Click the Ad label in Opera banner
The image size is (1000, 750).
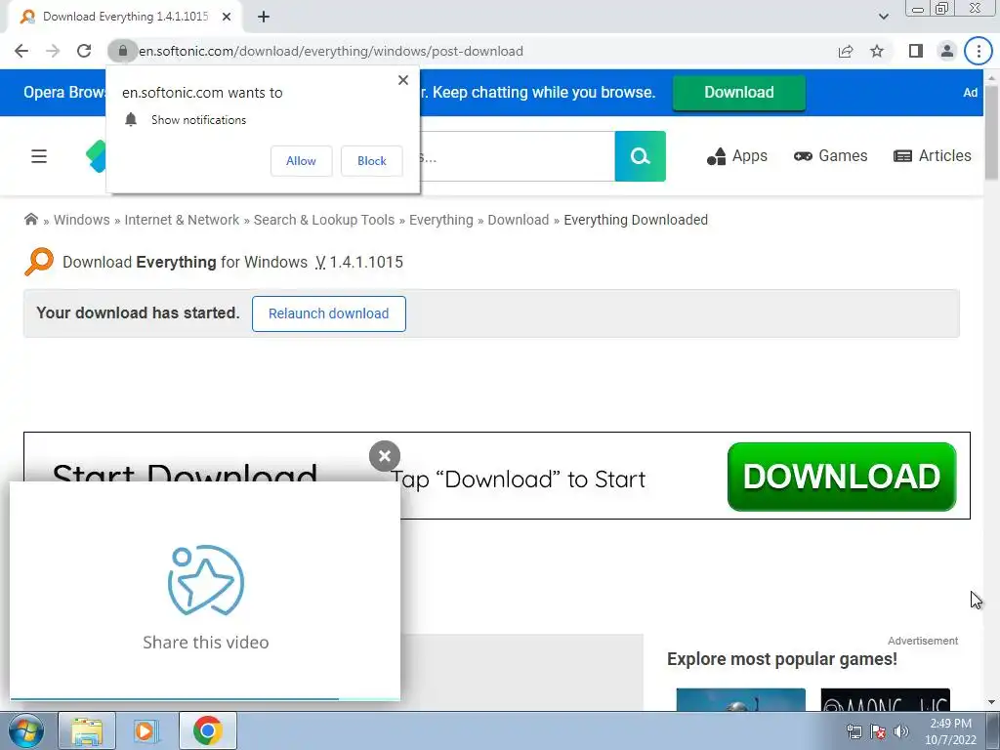click(x=970, y=93)
